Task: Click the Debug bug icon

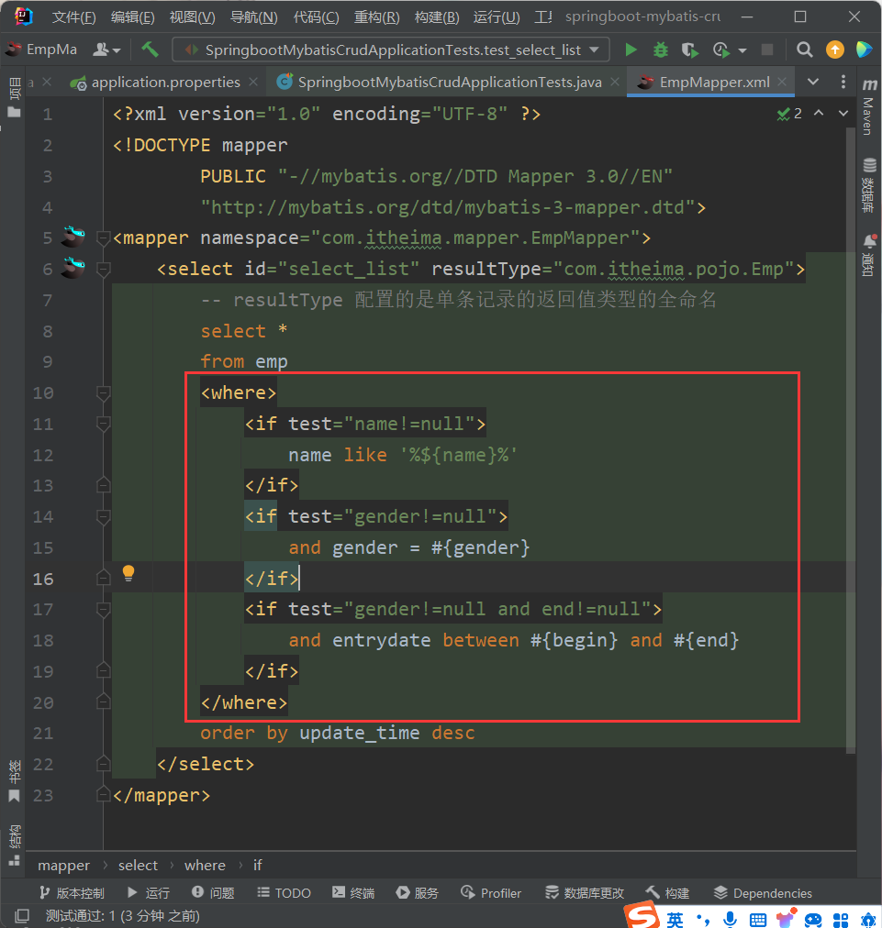Action: click(660, 50)
